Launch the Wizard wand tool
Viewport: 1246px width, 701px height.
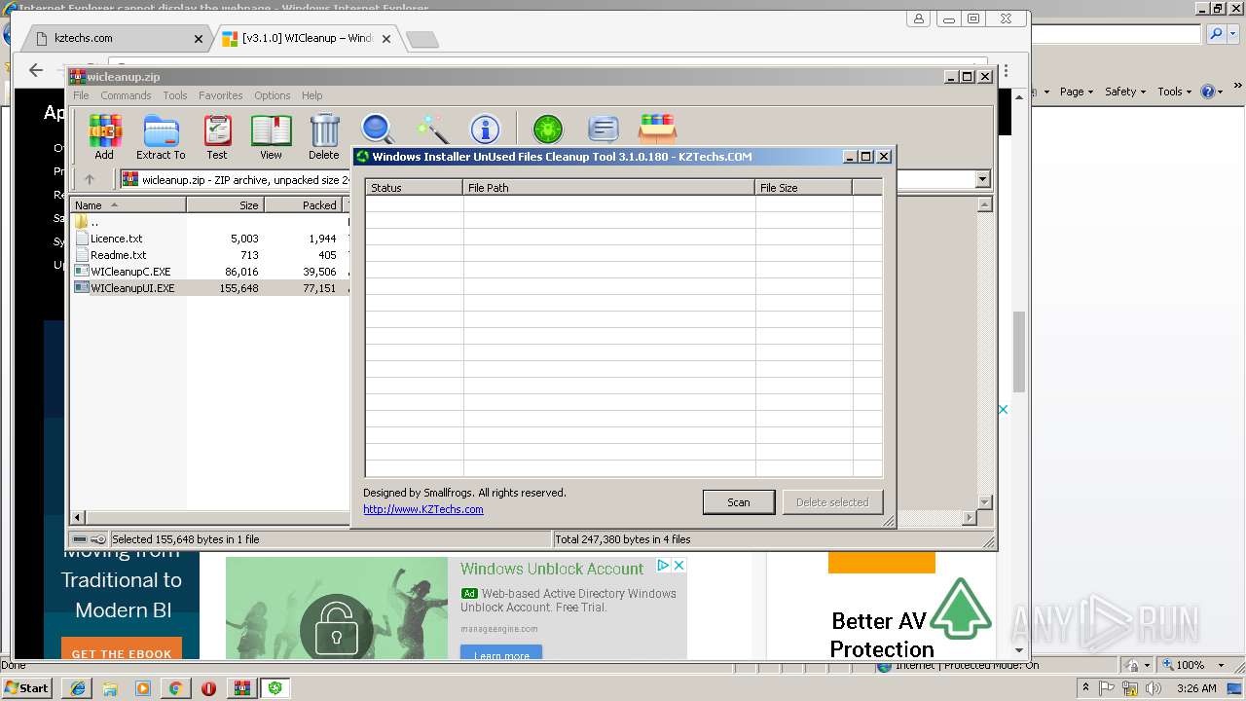tap(431, 129)
